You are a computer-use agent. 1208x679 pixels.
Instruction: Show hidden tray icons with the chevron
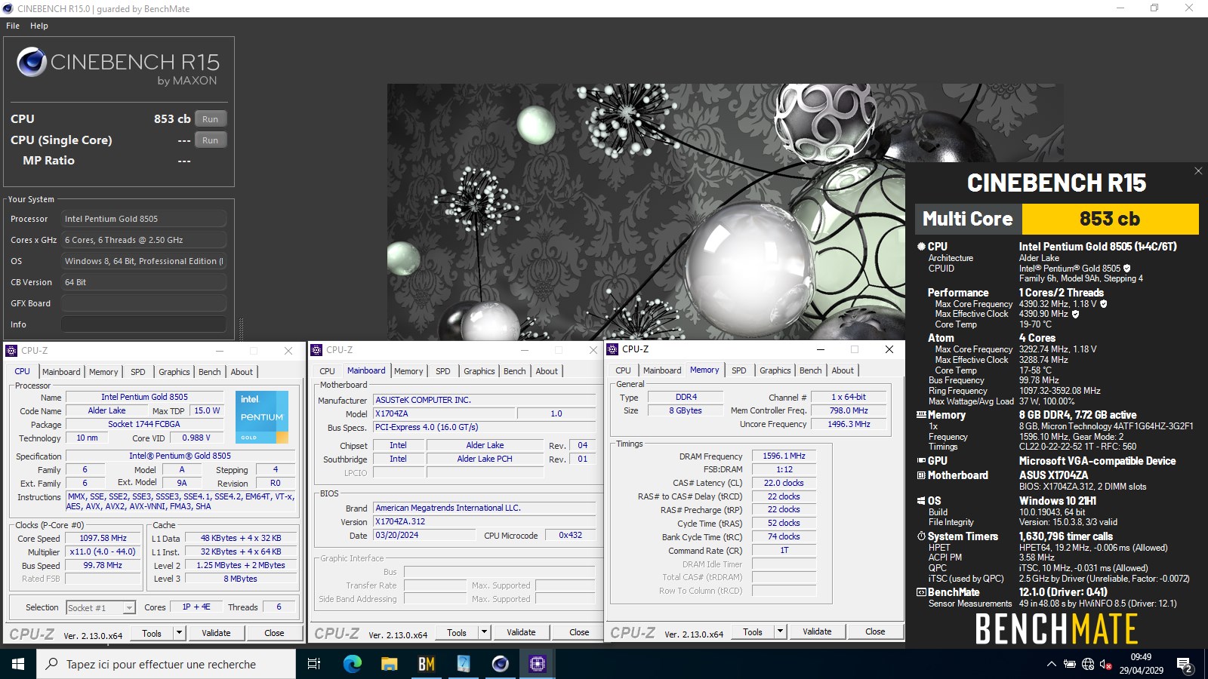(1051, 664)
